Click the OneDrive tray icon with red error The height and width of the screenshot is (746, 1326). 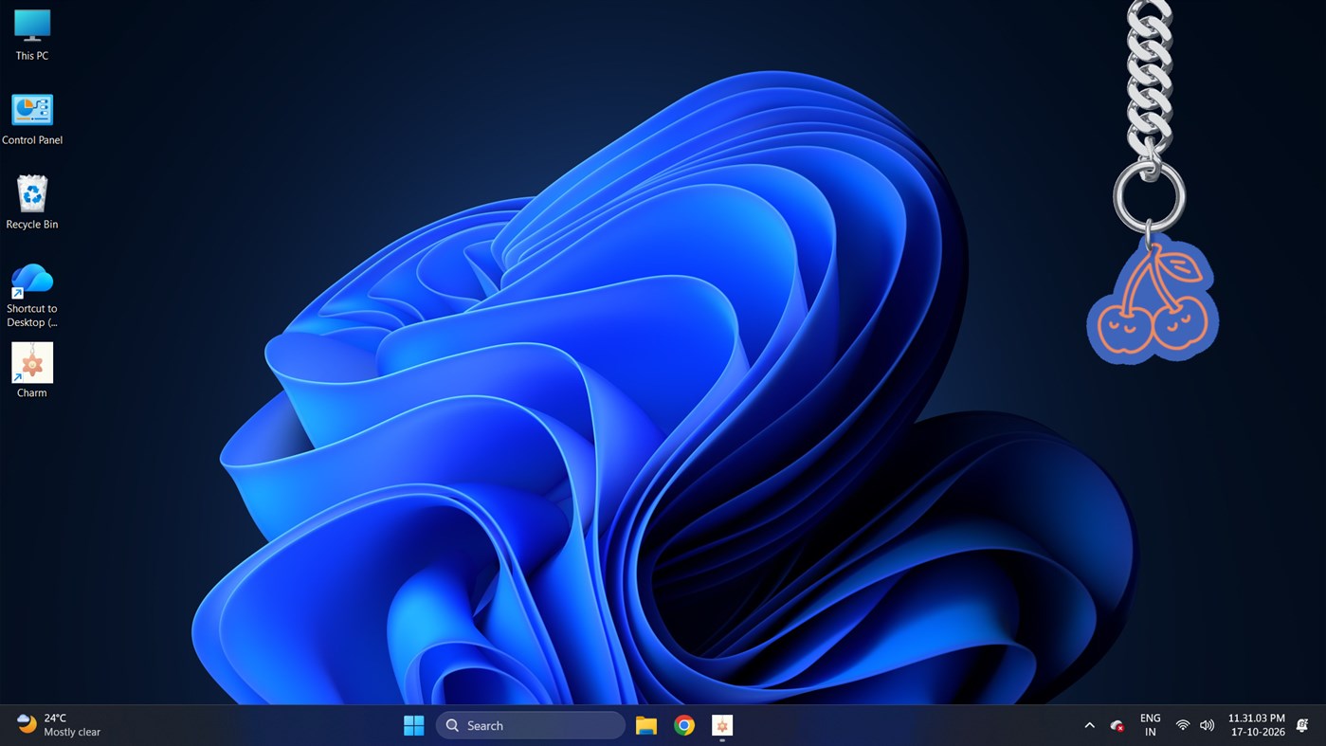pos(1117,726)
